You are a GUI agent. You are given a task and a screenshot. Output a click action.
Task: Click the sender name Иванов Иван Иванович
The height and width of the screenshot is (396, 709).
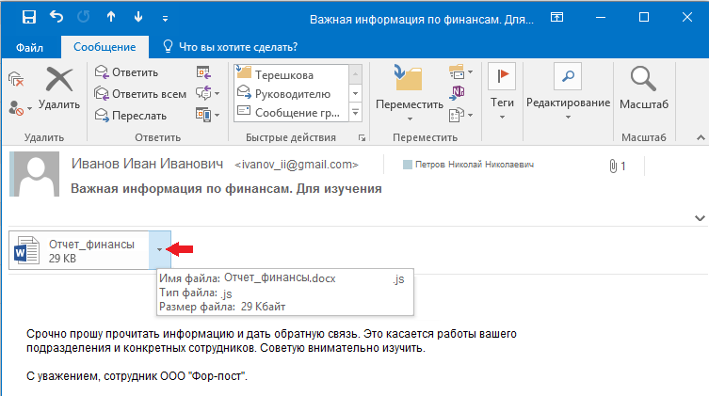click(147, 164)
